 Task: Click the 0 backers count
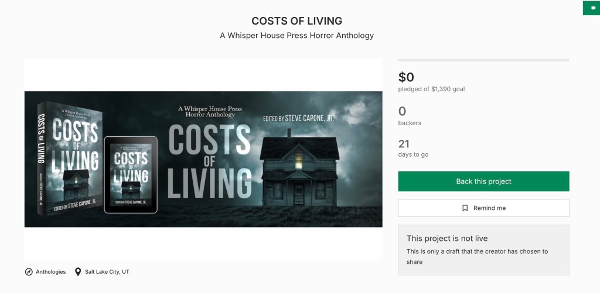(x=402, y=111)
